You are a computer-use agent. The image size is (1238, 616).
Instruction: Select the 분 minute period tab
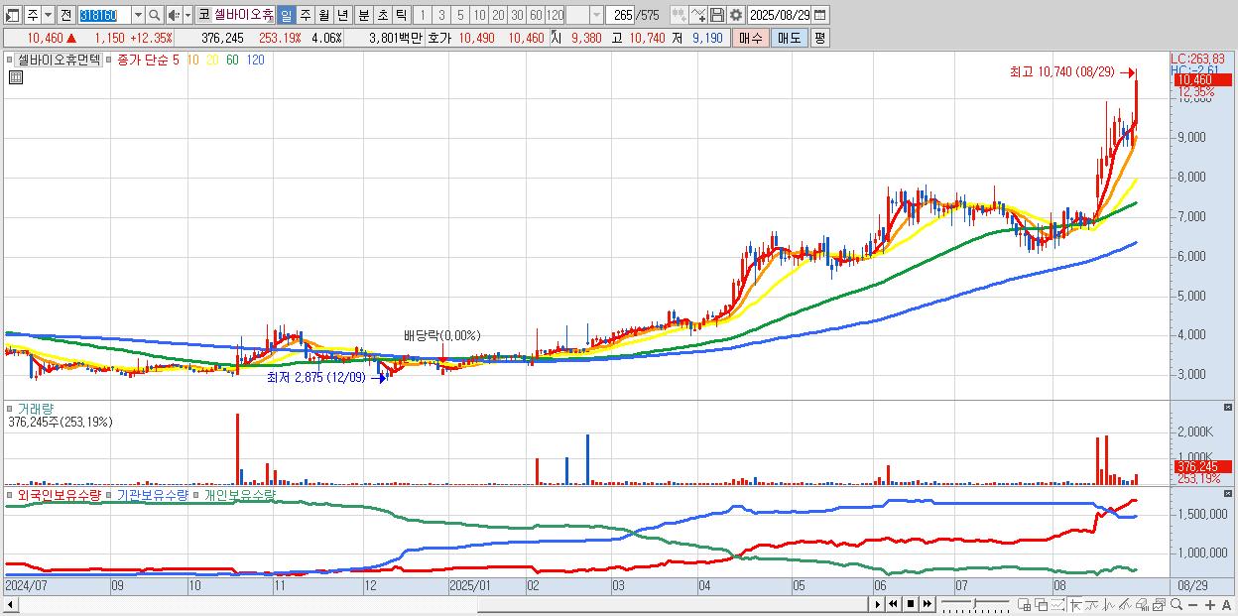pyautogui.click(x=363, y=15)
